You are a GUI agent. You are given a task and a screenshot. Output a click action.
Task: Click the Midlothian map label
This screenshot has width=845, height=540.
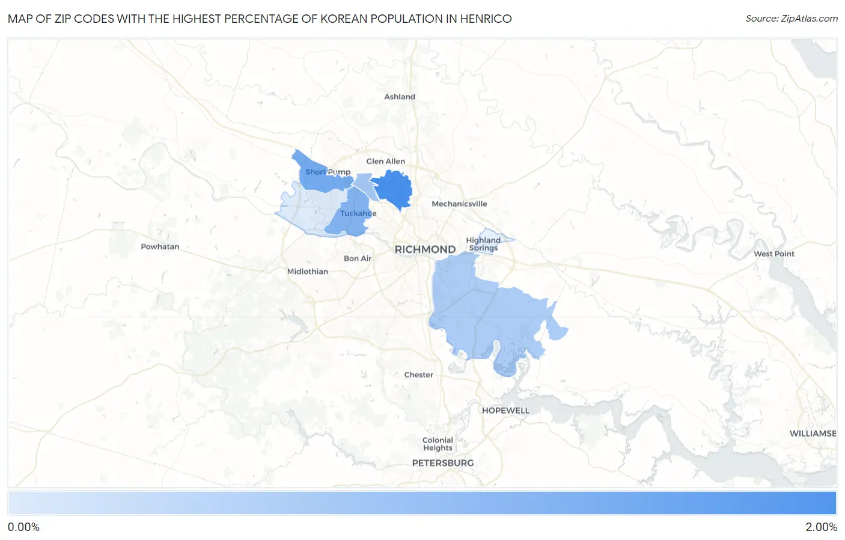tap(308, 272)
